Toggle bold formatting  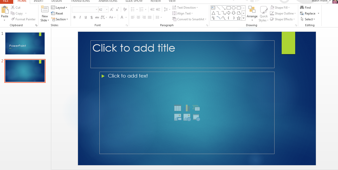tap(74, 17)
